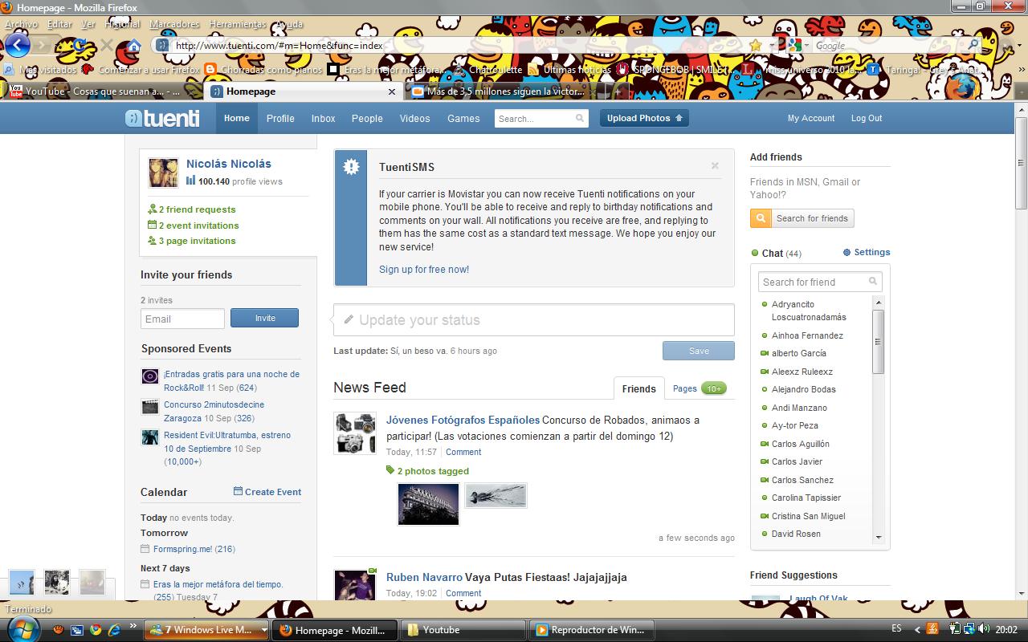This screenshot has width=1028, height=642.
Task: Open Jóvenes Fotógrafos Españoles avatar
Action: click(354, 433)
